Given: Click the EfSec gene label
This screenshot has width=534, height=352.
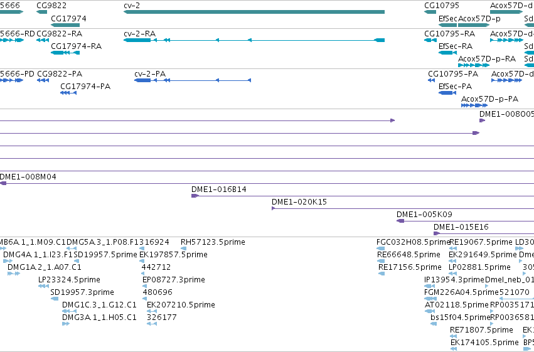Looking at the screenshot, I should coord(448,18).
